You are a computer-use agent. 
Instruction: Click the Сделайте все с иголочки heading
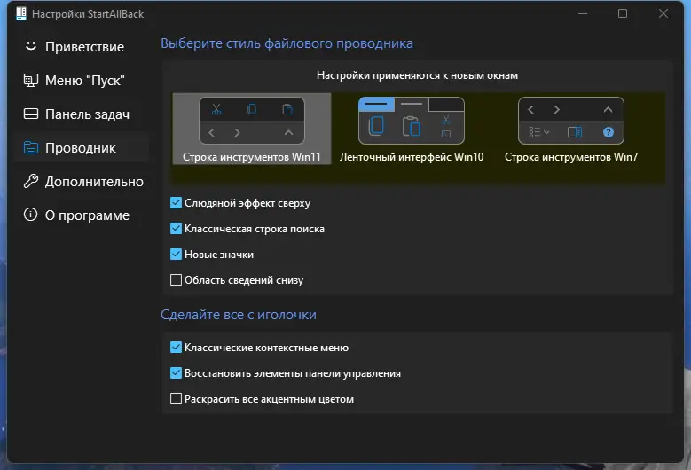point(239,315)
